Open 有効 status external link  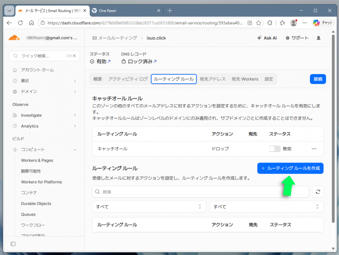point(103,61)
